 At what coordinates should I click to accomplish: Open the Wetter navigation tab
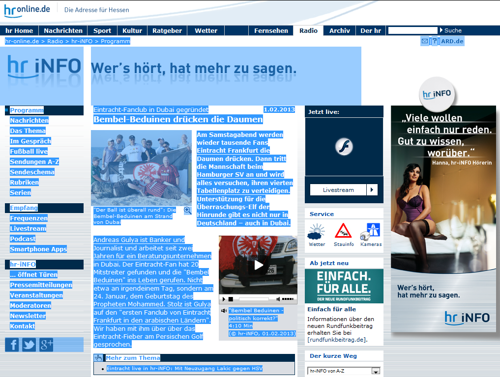206,30
